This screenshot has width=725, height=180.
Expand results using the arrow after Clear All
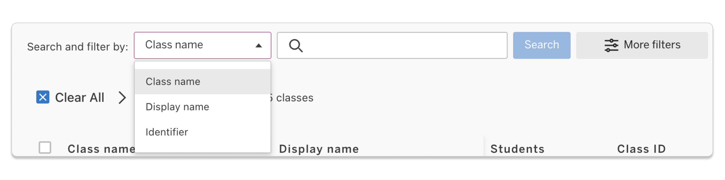(x=122, y=97)
